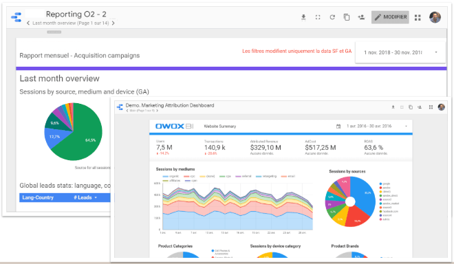Click Demo. Marketing Attribution Dashboard title
The height and width of the screenshot is (264, 454).
tap(170, 105)
